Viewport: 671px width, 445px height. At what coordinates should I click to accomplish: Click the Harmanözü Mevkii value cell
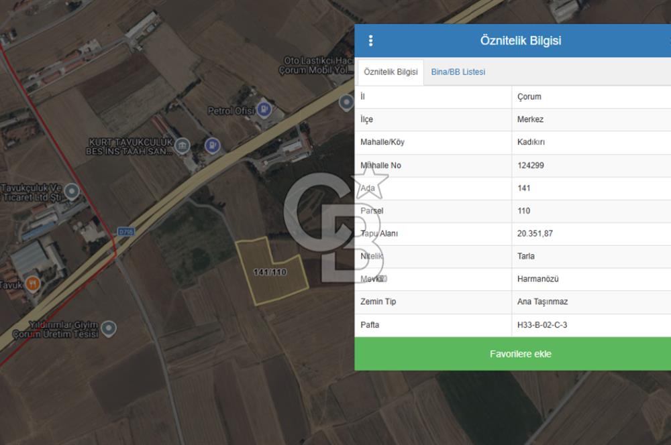point(538,279)
